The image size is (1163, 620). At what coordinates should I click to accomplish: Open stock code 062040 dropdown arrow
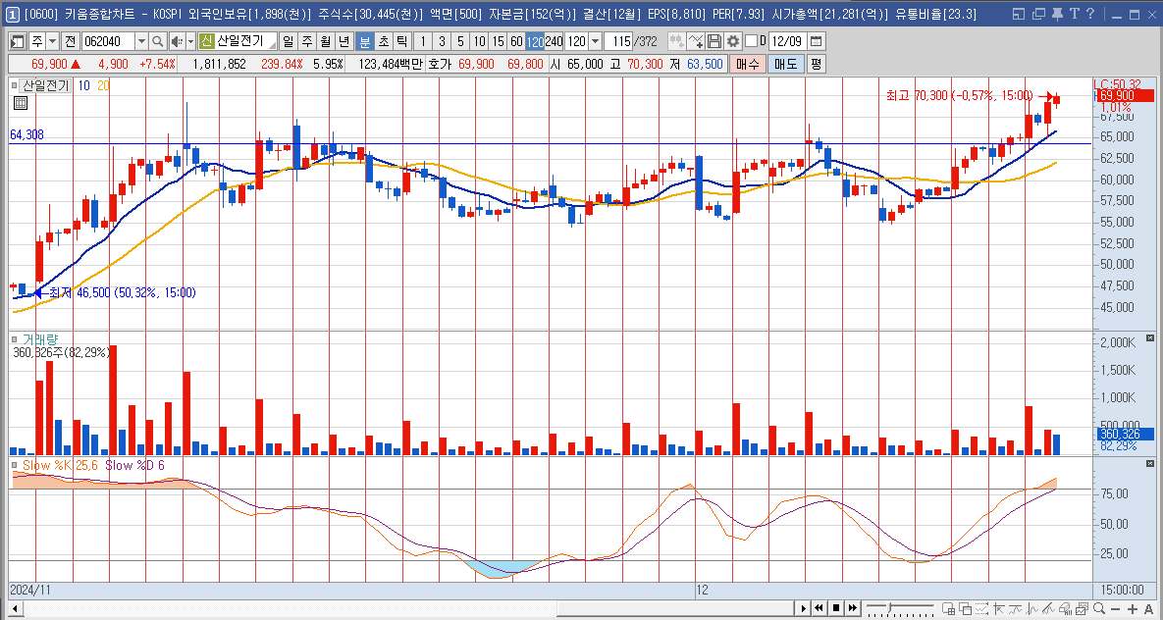click(142, 41)
